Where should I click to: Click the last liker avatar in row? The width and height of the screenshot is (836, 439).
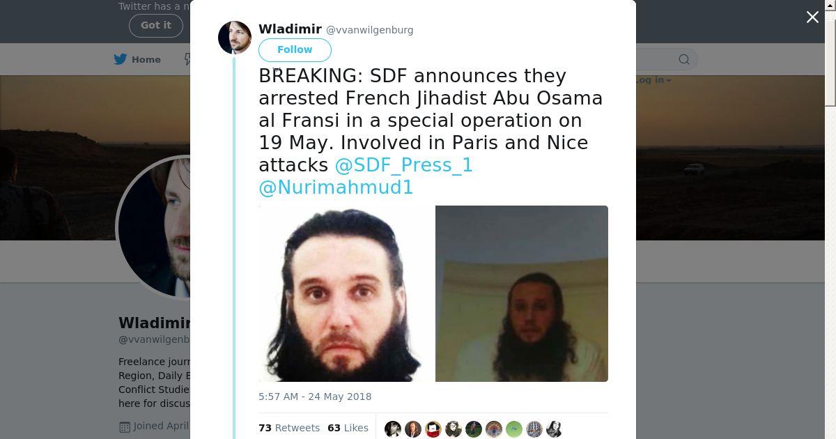(x=555, y=429)
